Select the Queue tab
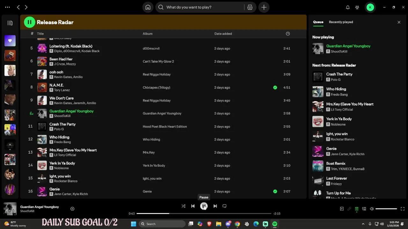 [318, 22]
